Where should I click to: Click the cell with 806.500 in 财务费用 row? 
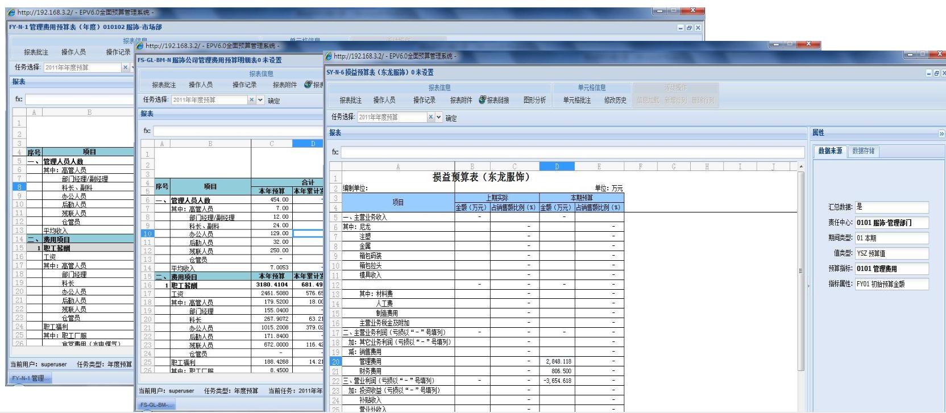pos(557,371)
